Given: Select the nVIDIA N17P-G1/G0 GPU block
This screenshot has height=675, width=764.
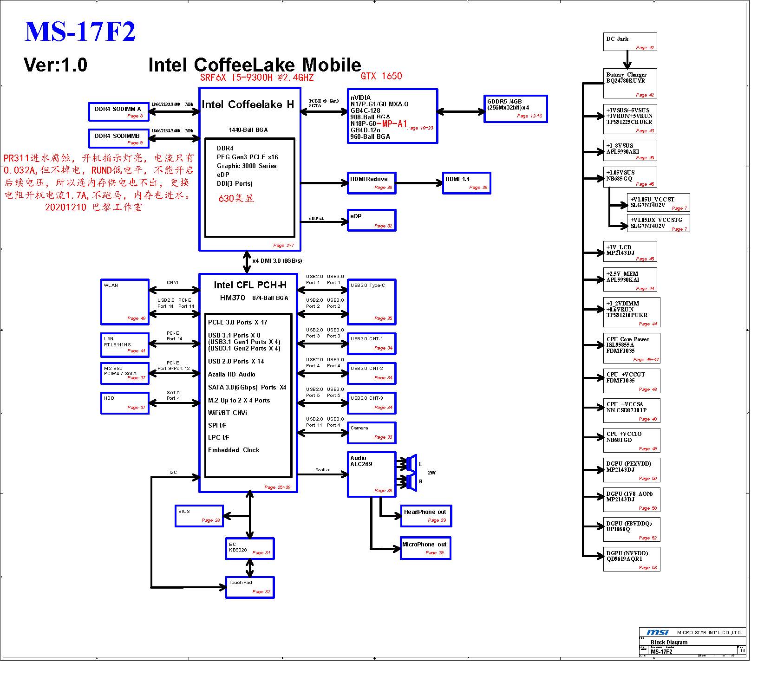Looking at the screenshot, I should click(392, 116).
